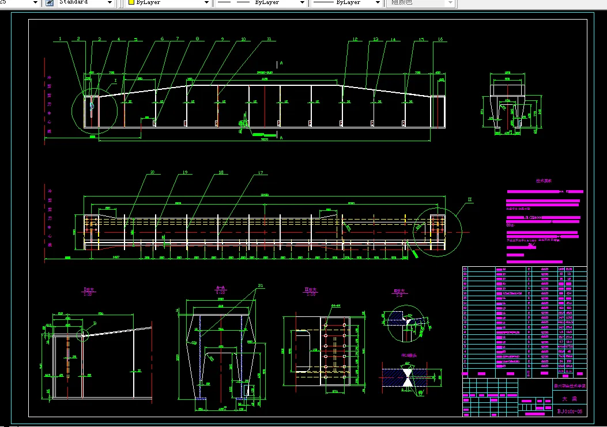This screenshot has height=427, width=607.
Task: Select part callout number 20
Action: point(153,172)
